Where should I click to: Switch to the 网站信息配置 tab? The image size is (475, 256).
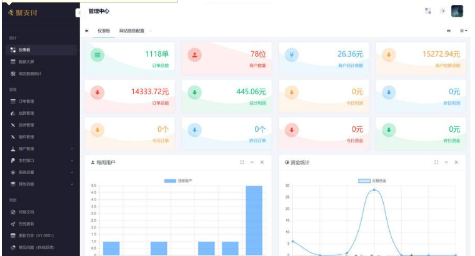[131, 31]
